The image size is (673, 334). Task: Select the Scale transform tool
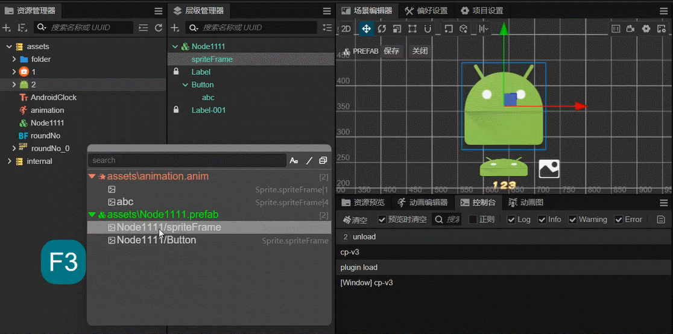[x=397, y=29]
